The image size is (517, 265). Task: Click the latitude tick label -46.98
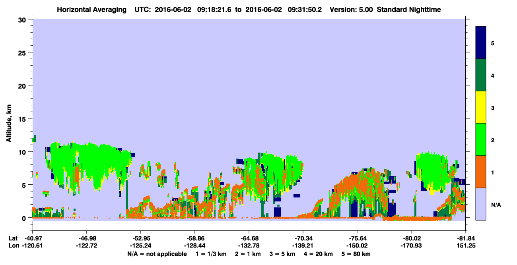coord(86,238)
